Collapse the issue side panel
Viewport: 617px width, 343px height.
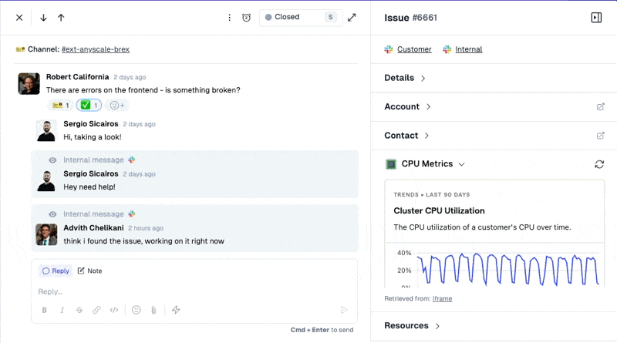[596, 17]
